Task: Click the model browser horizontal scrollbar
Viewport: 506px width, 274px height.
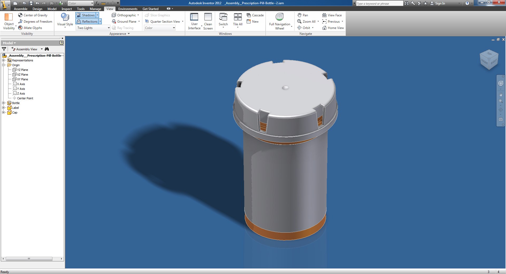Action: 29,259
